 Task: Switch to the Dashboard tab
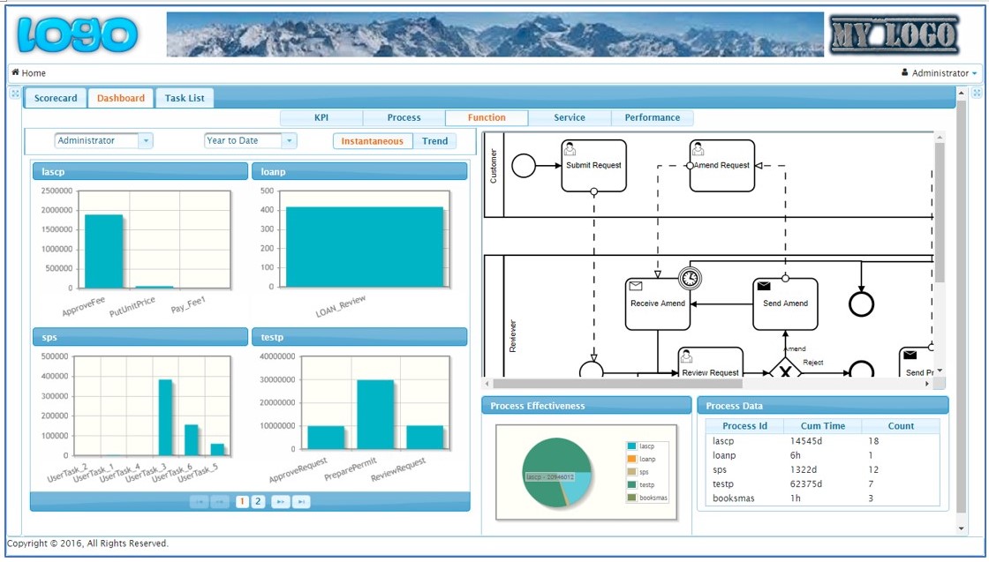click(120, 98)
